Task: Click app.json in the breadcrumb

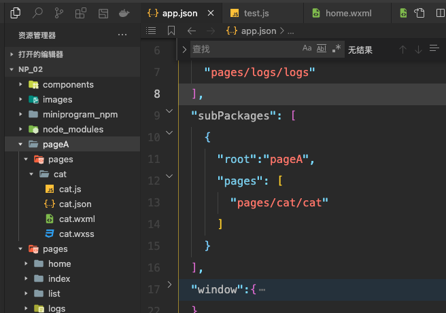Action: tap(258, 31)
